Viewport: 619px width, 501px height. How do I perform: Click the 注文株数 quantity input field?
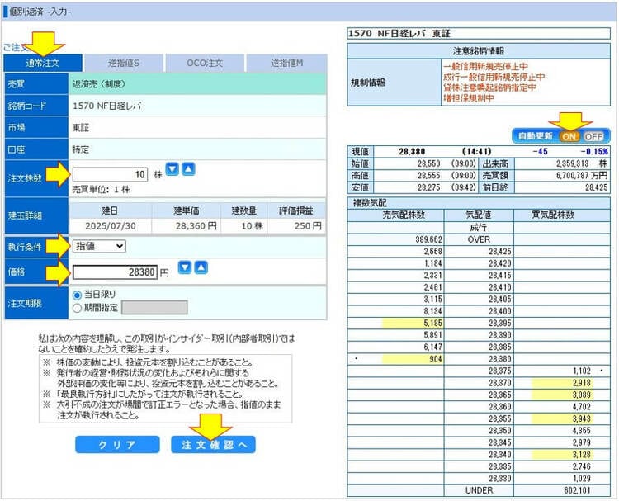point(110,174)
